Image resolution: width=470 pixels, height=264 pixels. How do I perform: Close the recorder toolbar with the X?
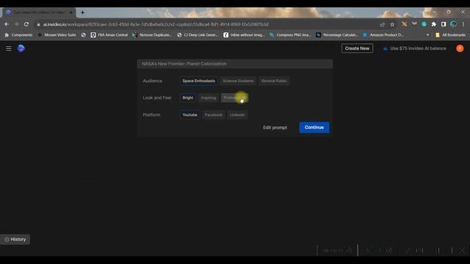(x=462, y=250)
